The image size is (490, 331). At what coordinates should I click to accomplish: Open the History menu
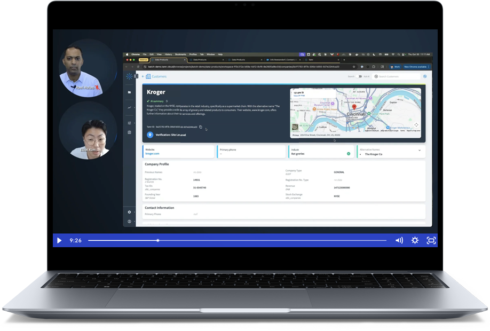click(169, 54)
